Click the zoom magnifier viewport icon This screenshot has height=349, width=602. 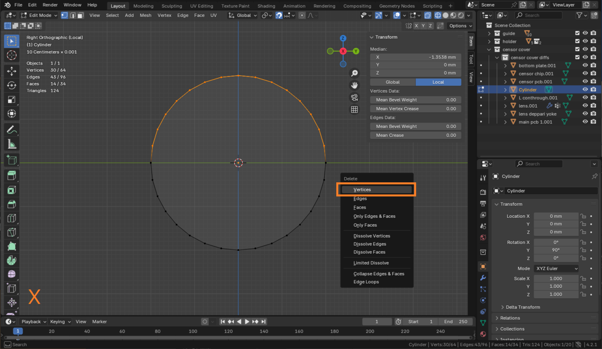pos(354,73)
